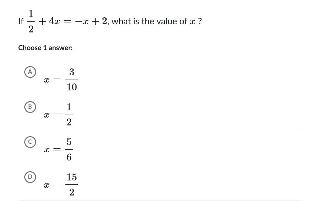Click the fraction 1/2 in the question
The width and height of the screenshot is (320, 204).
31,21
